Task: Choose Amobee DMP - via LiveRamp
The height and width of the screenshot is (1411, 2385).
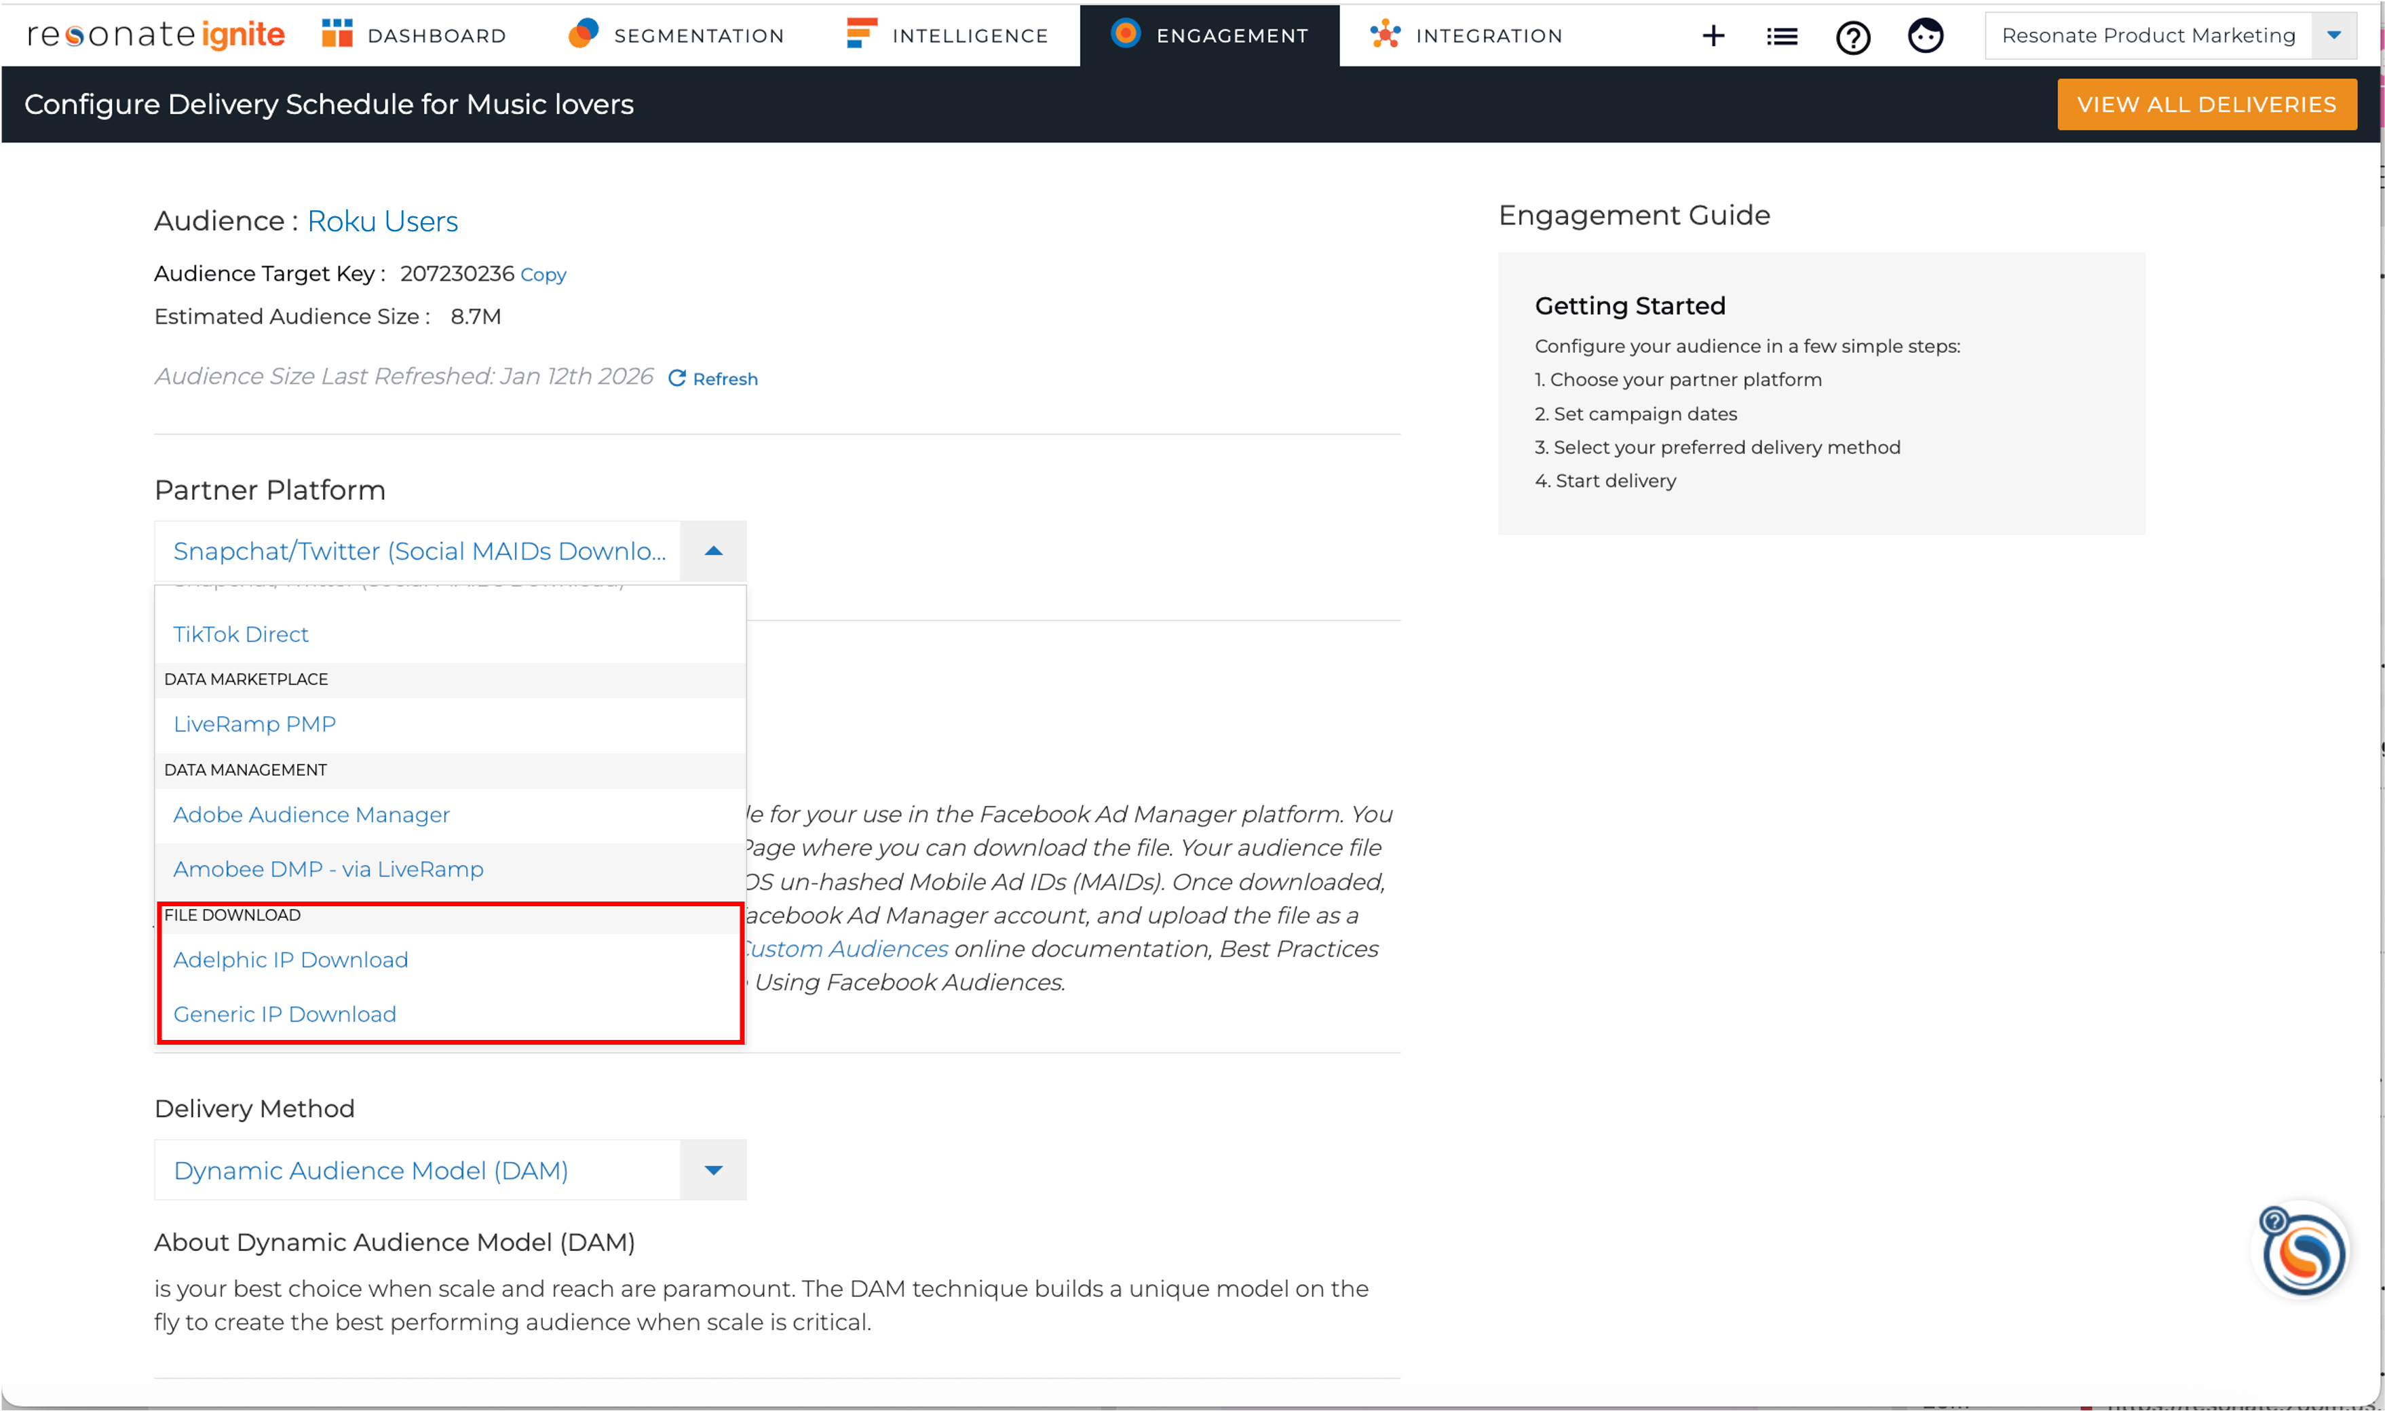Action: coord(450,869)
